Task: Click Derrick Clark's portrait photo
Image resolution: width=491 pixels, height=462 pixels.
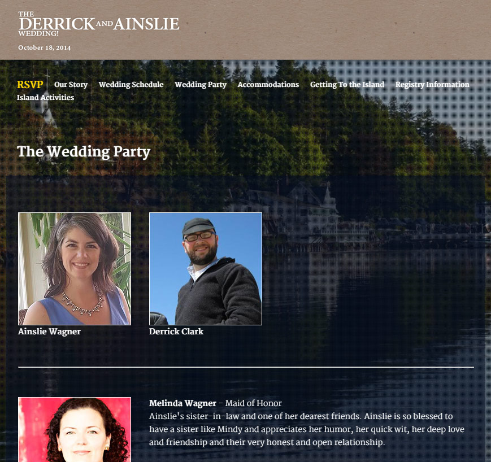Action: [206, 269]
